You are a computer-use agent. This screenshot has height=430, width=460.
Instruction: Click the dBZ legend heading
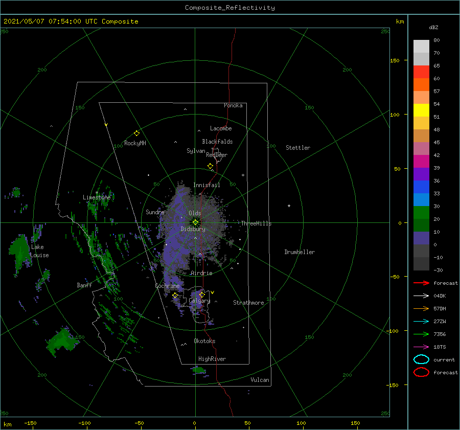(433, 27)
